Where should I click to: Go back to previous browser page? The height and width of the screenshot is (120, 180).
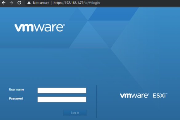point(4,3)
